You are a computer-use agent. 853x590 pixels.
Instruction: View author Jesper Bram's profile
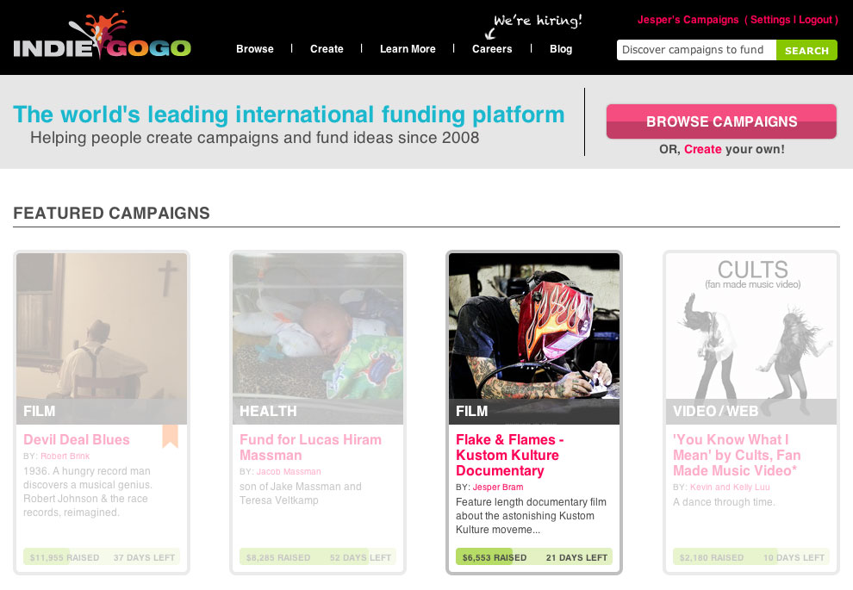tap(498, 488)
